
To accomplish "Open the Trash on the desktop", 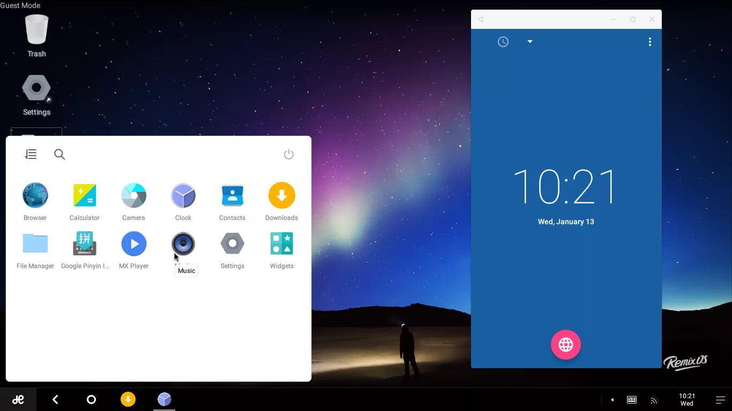I will [x=36, y=35].
